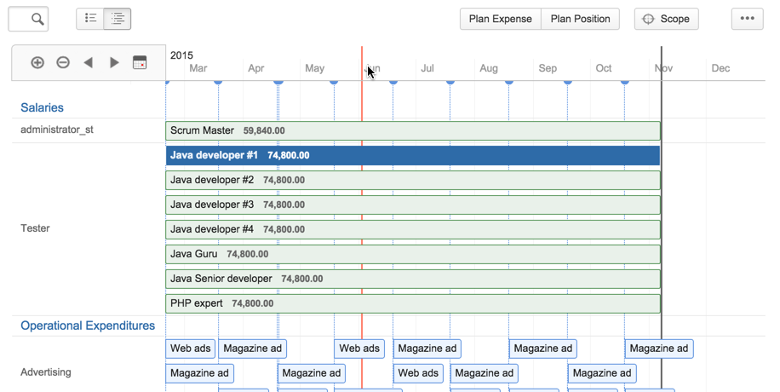Click the timeline marker dot under Aug
The image size is (780, 392).
(509, 82)
